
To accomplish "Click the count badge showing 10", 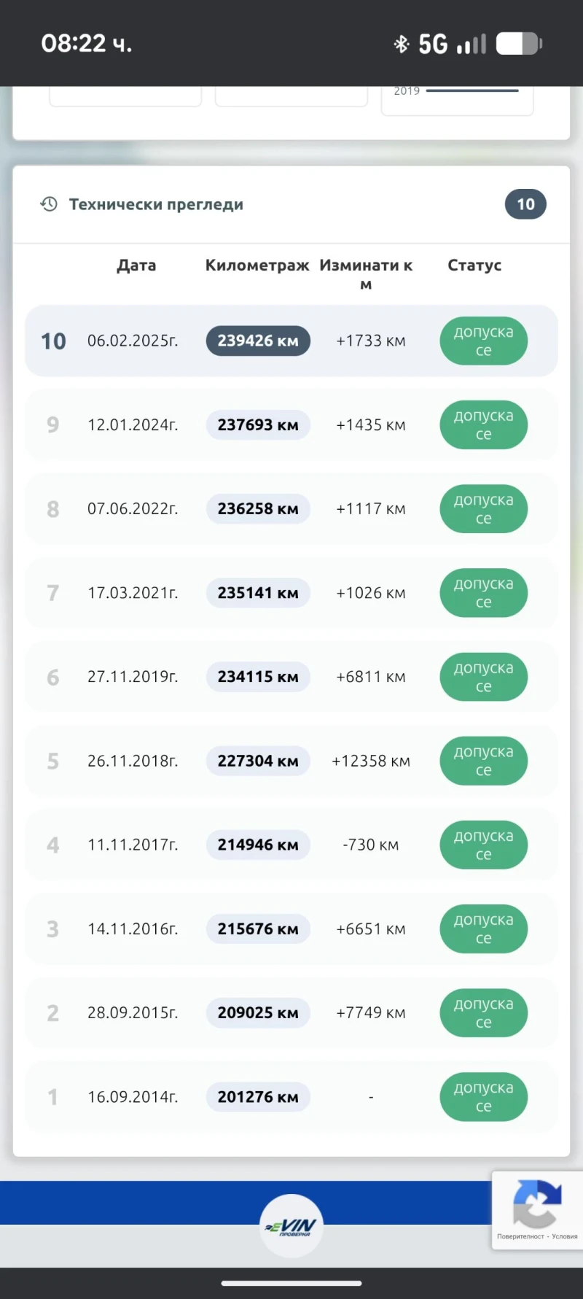I will 525,204.
